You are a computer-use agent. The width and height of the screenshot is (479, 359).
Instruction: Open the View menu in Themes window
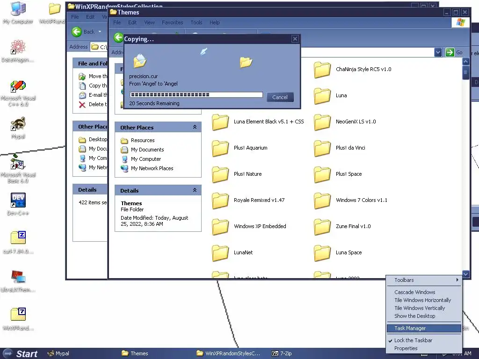pyautogui.click(x=149, y=22)
